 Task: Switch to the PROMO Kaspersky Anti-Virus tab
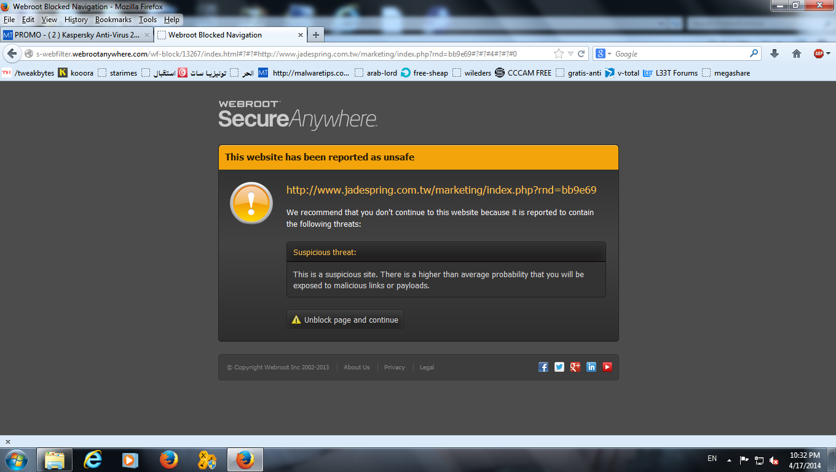[x=77, y=35]
